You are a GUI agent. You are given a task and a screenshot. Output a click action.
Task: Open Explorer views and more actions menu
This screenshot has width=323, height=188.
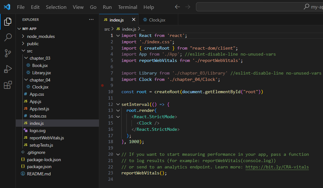[x=91, y=20]
